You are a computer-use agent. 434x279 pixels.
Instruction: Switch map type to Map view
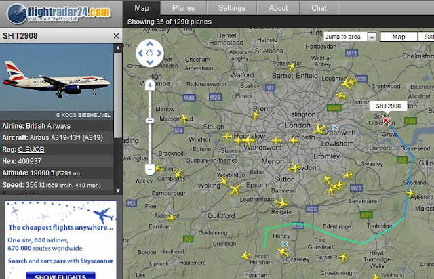399,37
